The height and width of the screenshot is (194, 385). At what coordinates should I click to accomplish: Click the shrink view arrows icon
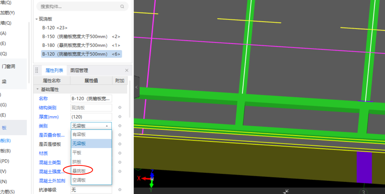point(286,191)
